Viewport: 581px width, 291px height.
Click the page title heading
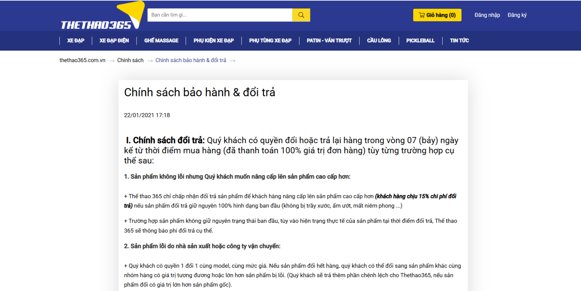[200, 92]
